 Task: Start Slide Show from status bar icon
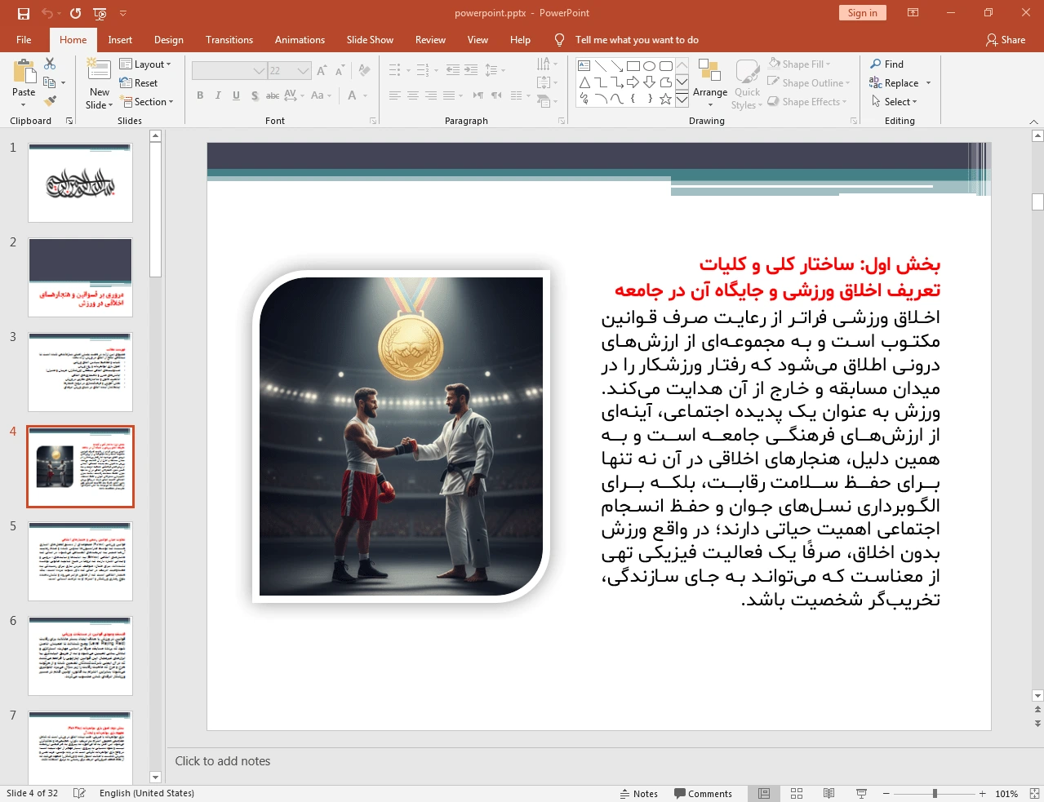[x=861, y=793]
